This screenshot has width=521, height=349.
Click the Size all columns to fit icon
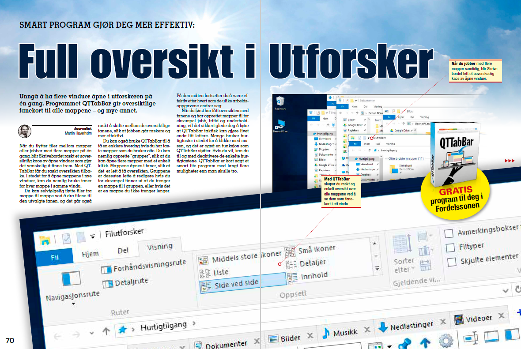pos(426,265)
